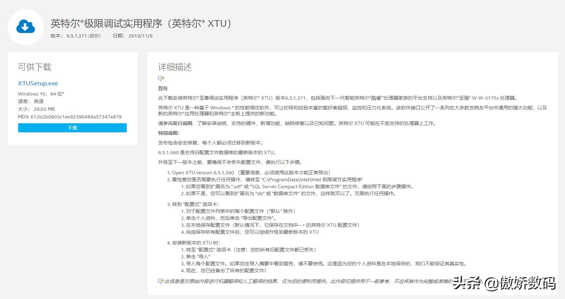This screenshot has height=299, width=565.
Task: Click substep 完成保存所有配置文件后
Action: coord(250,232)
